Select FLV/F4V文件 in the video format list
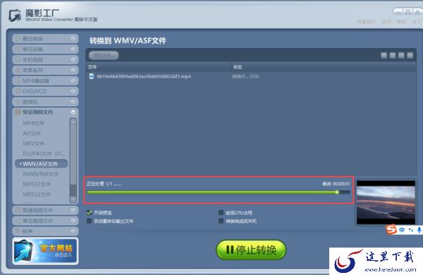This screenshot has width=423, height=275. (x=44, y=154)
